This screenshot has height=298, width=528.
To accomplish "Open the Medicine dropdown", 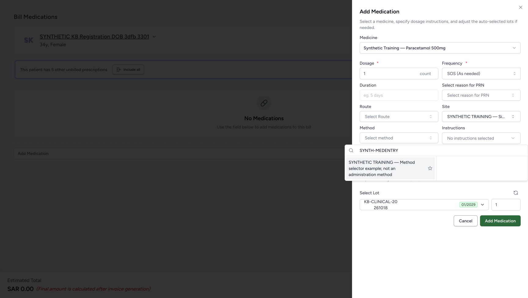I will click(440, 48).
